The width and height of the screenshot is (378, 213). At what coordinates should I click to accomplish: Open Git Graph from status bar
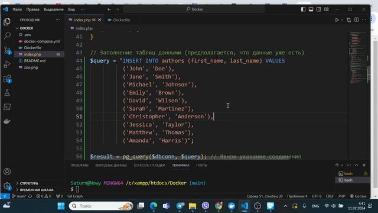pos(75,196)
